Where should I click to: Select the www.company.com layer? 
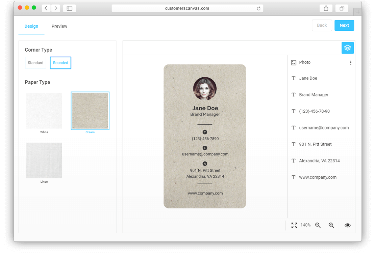321,177
